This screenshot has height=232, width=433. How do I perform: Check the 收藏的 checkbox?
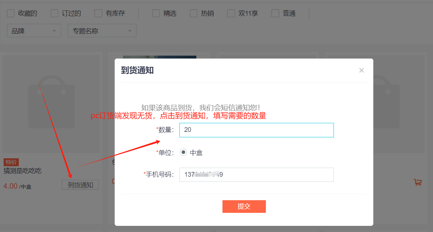point(10,13)
